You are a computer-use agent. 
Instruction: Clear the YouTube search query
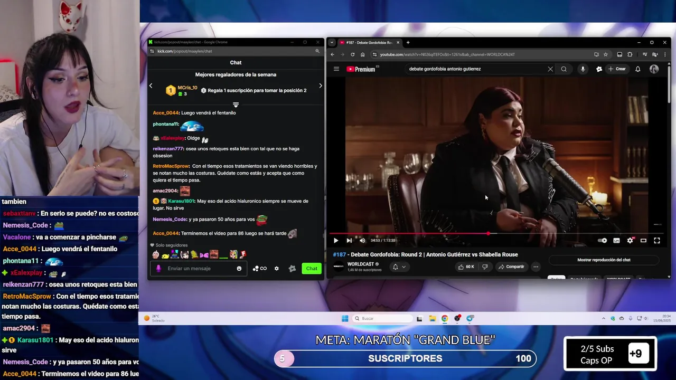[550, 69]
